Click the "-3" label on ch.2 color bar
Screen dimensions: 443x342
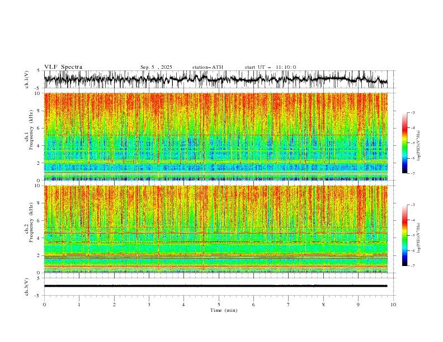pos(412,205)
